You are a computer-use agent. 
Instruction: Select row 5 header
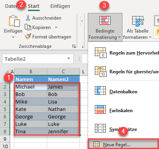[x=5, y=109]
